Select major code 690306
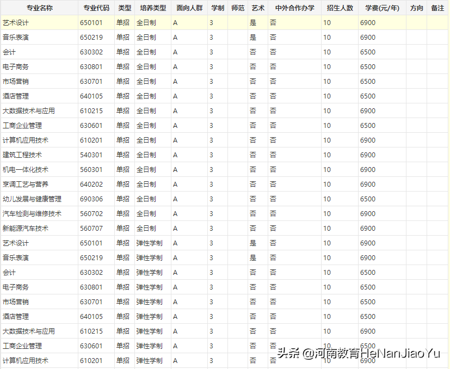The image size is (450, 369). [x=91, y=199]
